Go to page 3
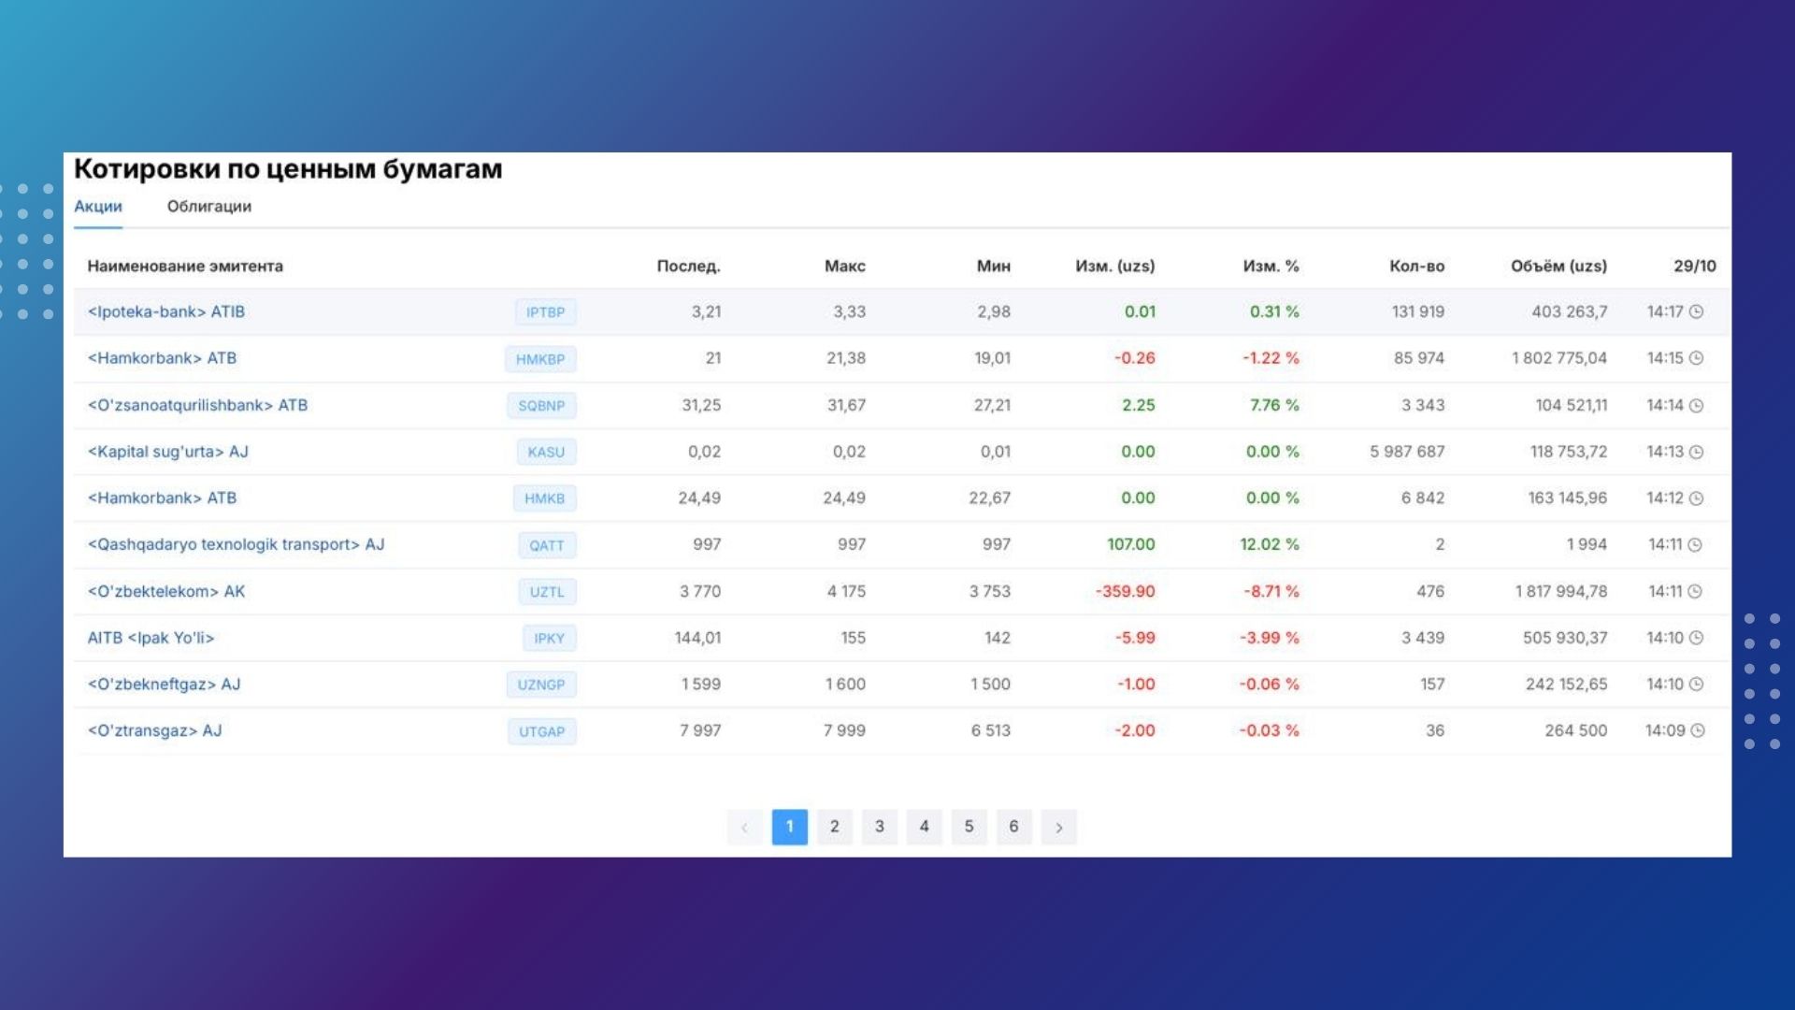Image resolution: width=1795 pixels, height=1010 pixels. click(880, 827)
